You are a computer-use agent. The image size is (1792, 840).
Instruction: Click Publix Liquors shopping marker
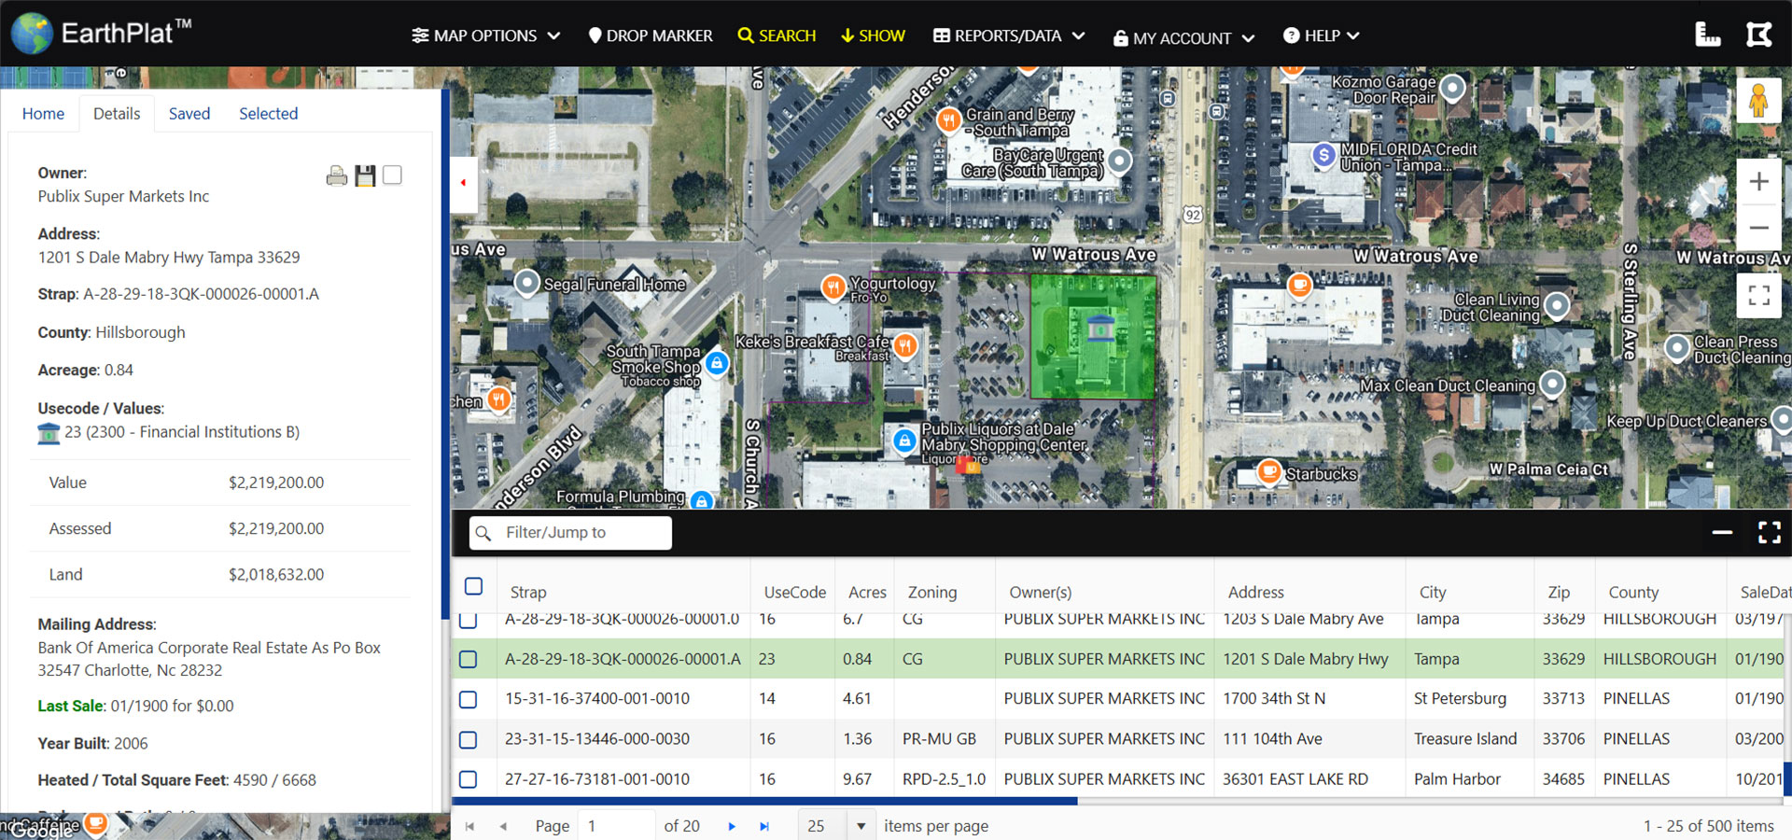pyautogui.click(x=904, y=440)
